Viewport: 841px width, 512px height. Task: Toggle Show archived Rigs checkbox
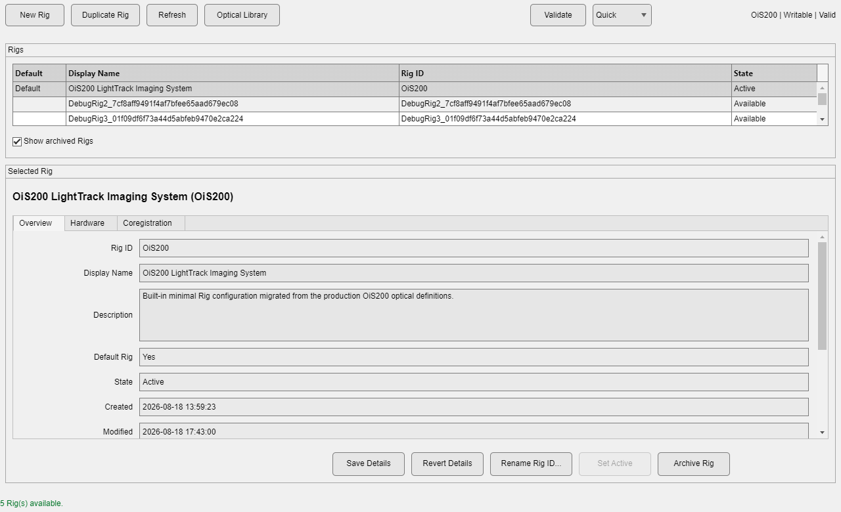coord(17,141)
